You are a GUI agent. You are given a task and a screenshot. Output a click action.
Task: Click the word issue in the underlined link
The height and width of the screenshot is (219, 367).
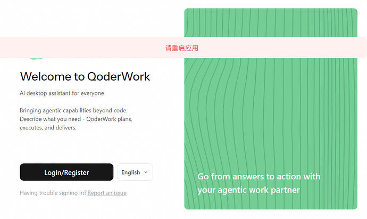coord(120,193)
